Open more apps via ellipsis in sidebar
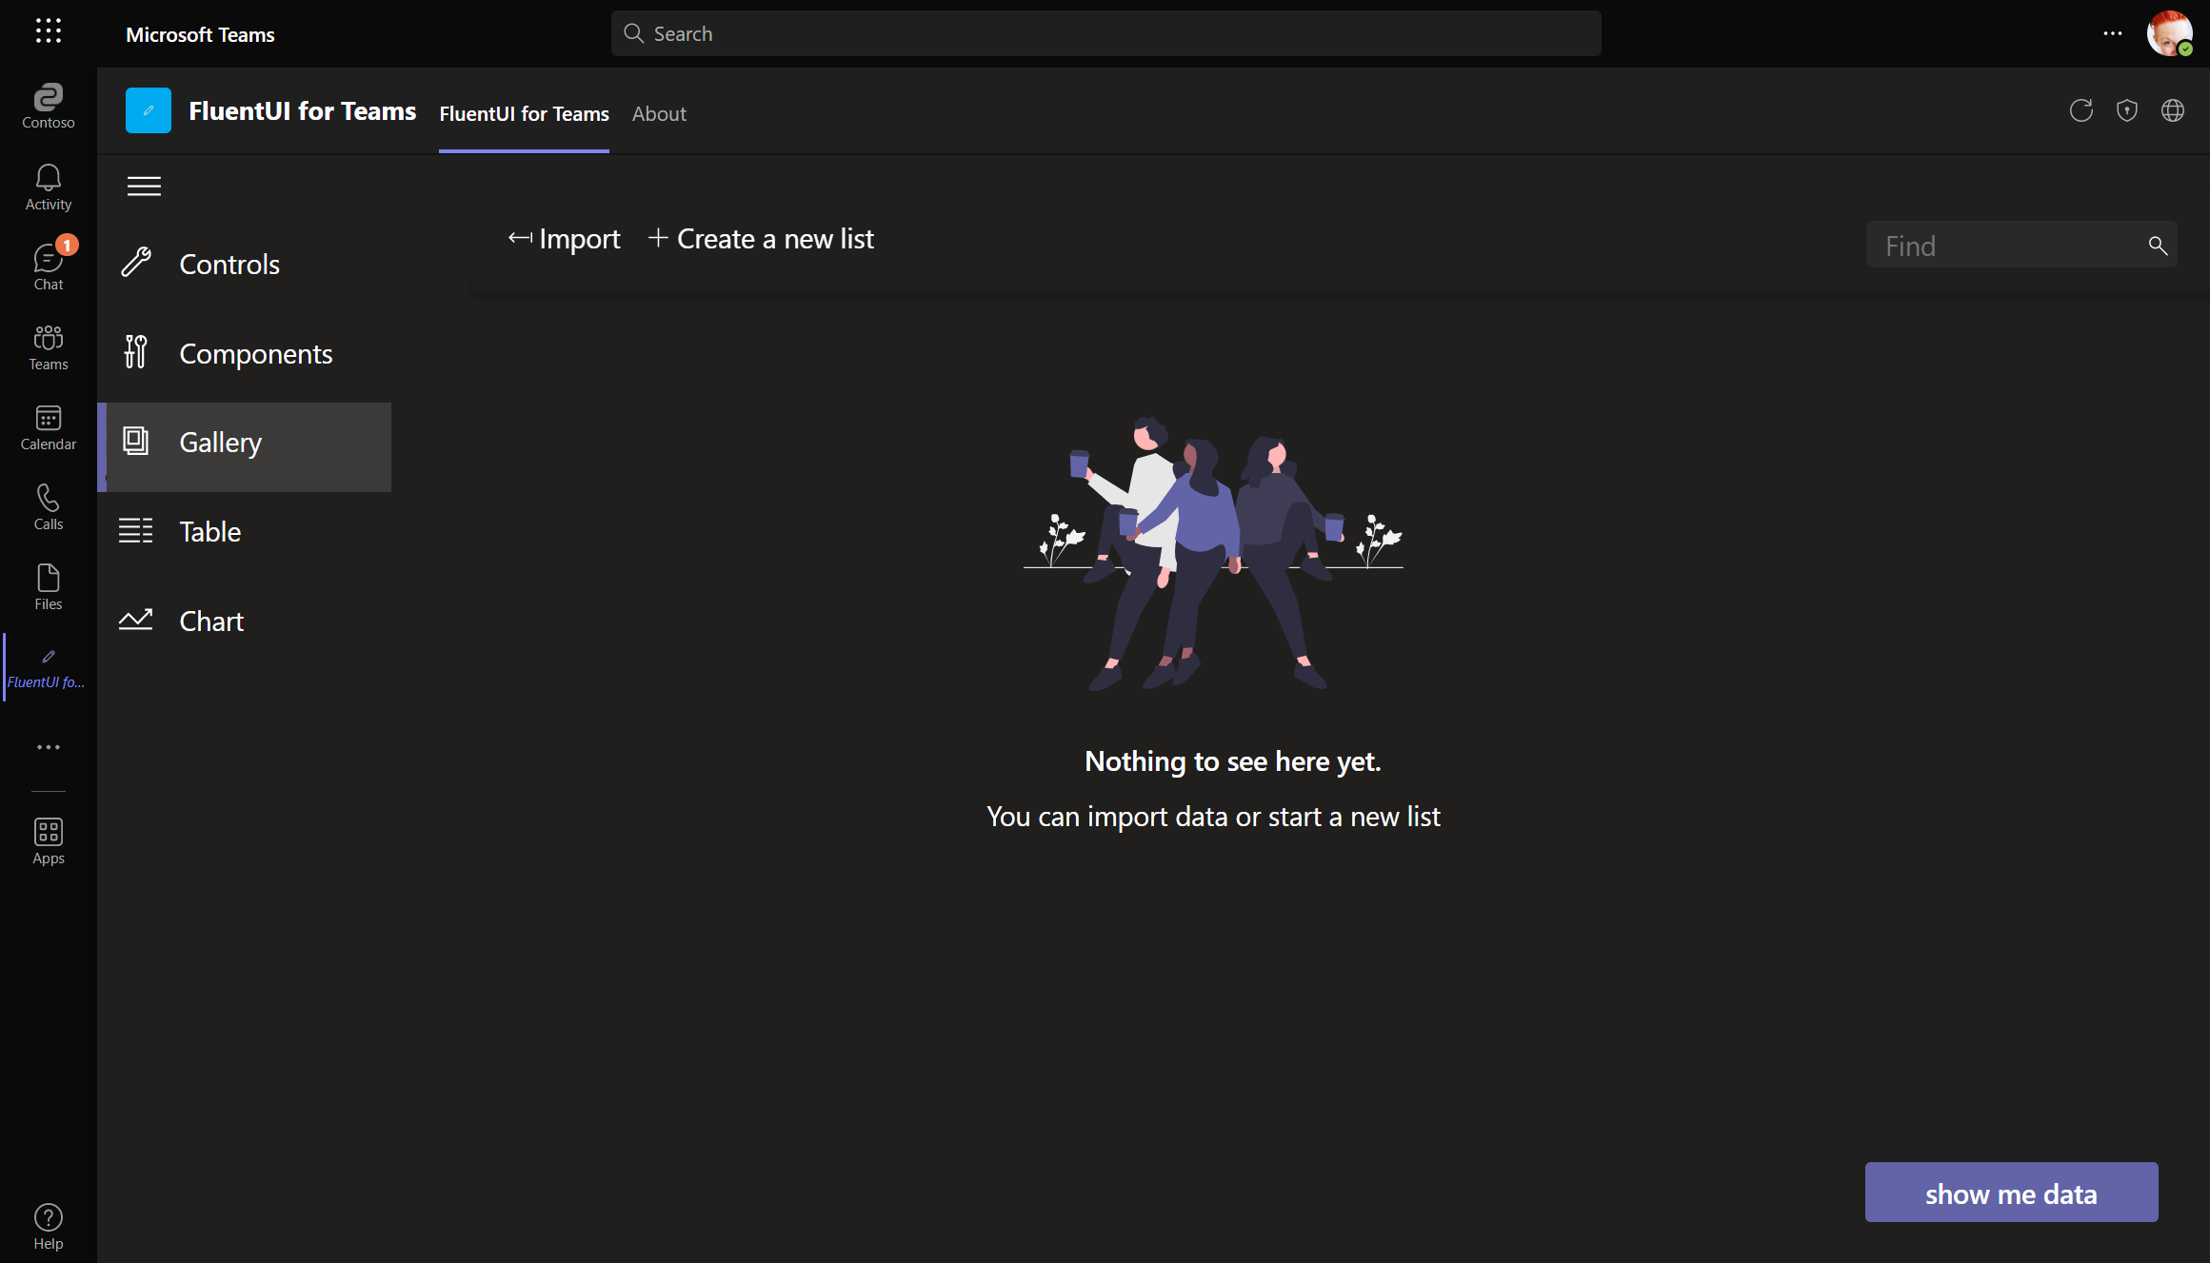 [x=48, y=747]
